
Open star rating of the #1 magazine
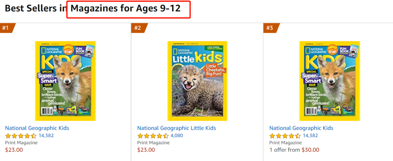point(21,136)
